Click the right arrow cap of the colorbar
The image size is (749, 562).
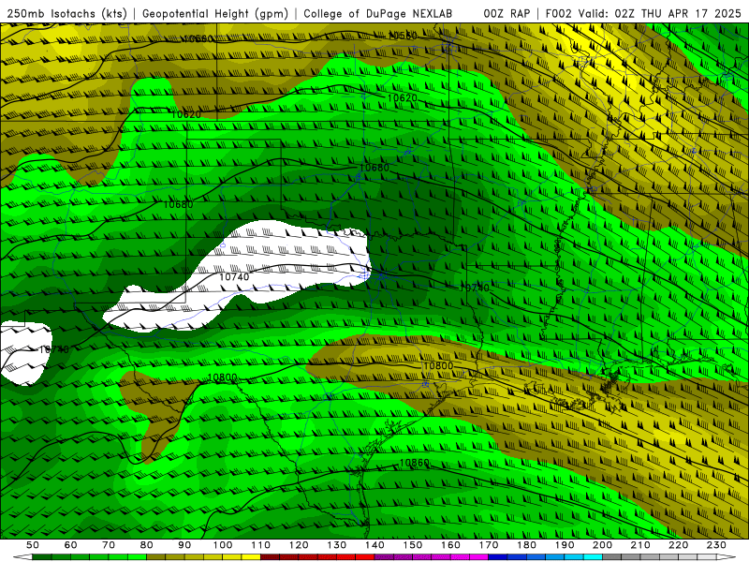(x=727, y=557)
